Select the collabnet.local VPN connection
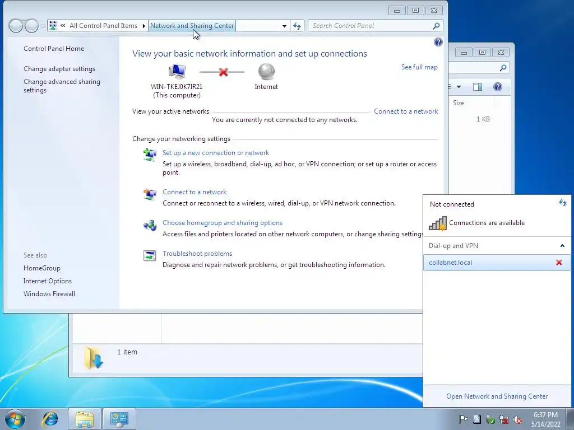 point(497,263)
